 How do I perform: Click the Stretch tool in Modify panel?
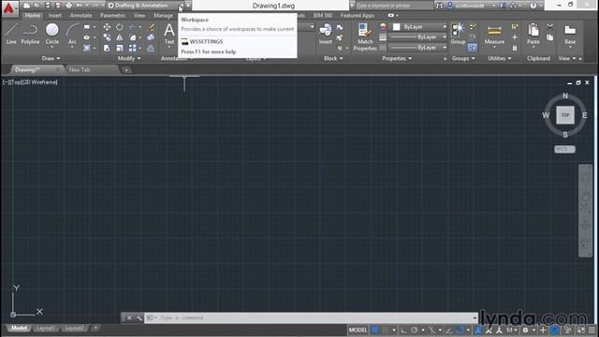[x=107, y=48]
